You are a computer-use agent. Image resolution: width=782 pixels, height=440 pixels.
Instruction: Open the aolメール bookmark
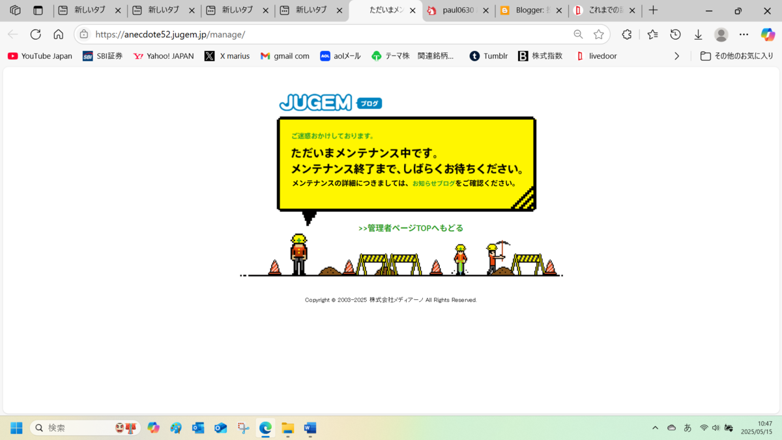340,56
